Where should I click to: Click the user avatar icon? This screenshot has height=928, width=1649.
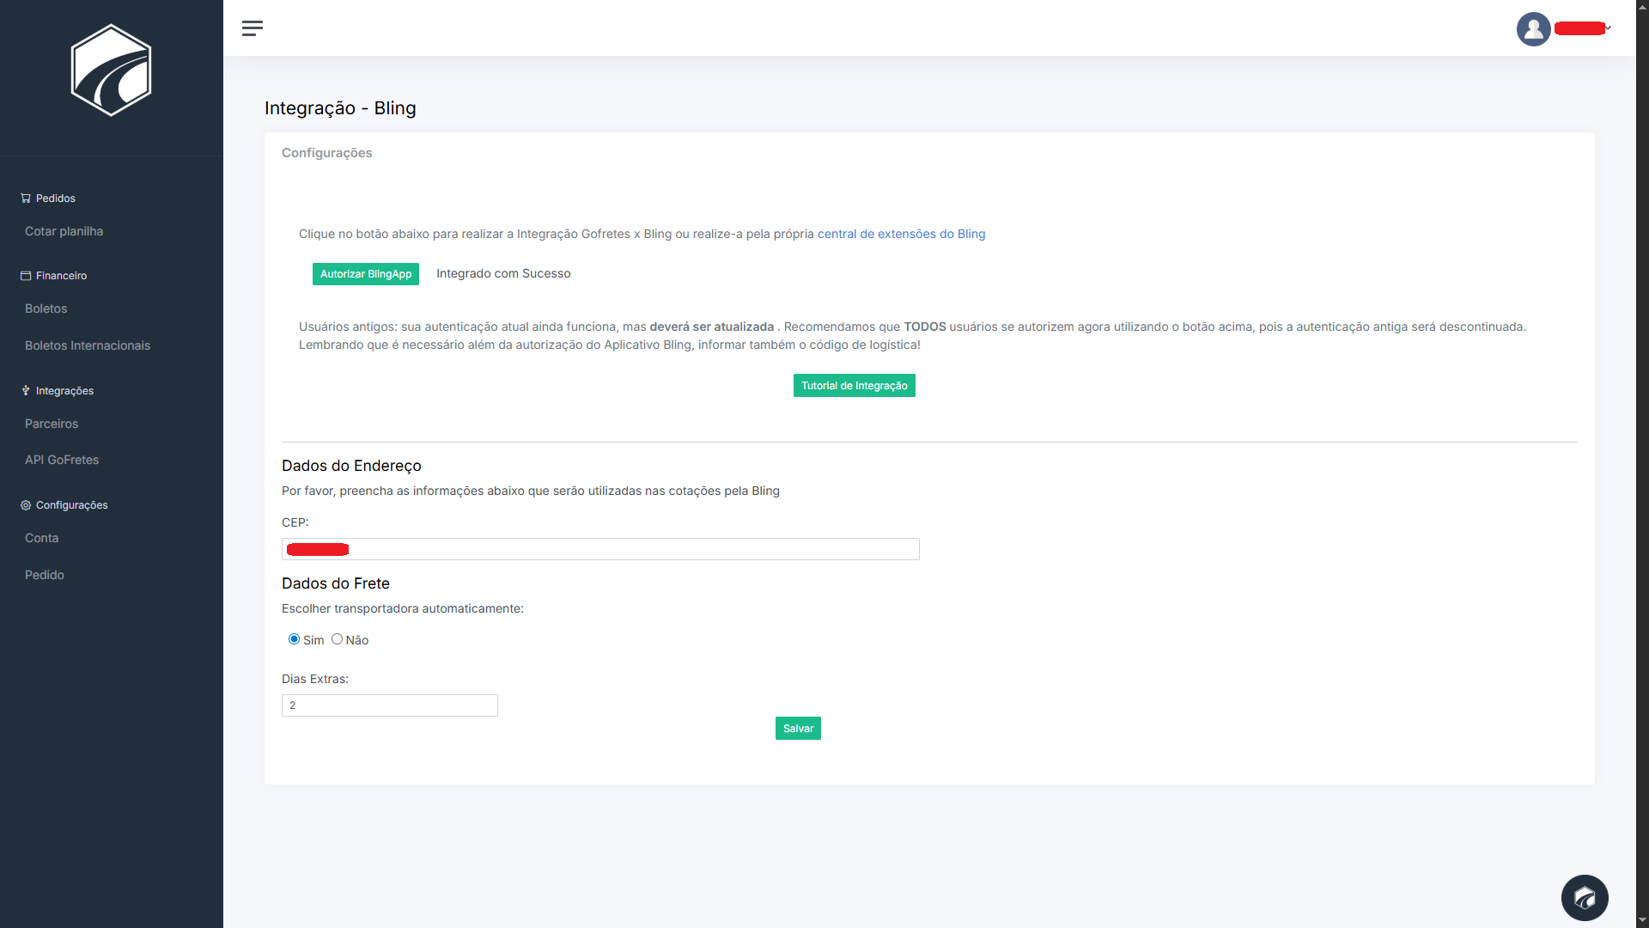coord(1533,29)
